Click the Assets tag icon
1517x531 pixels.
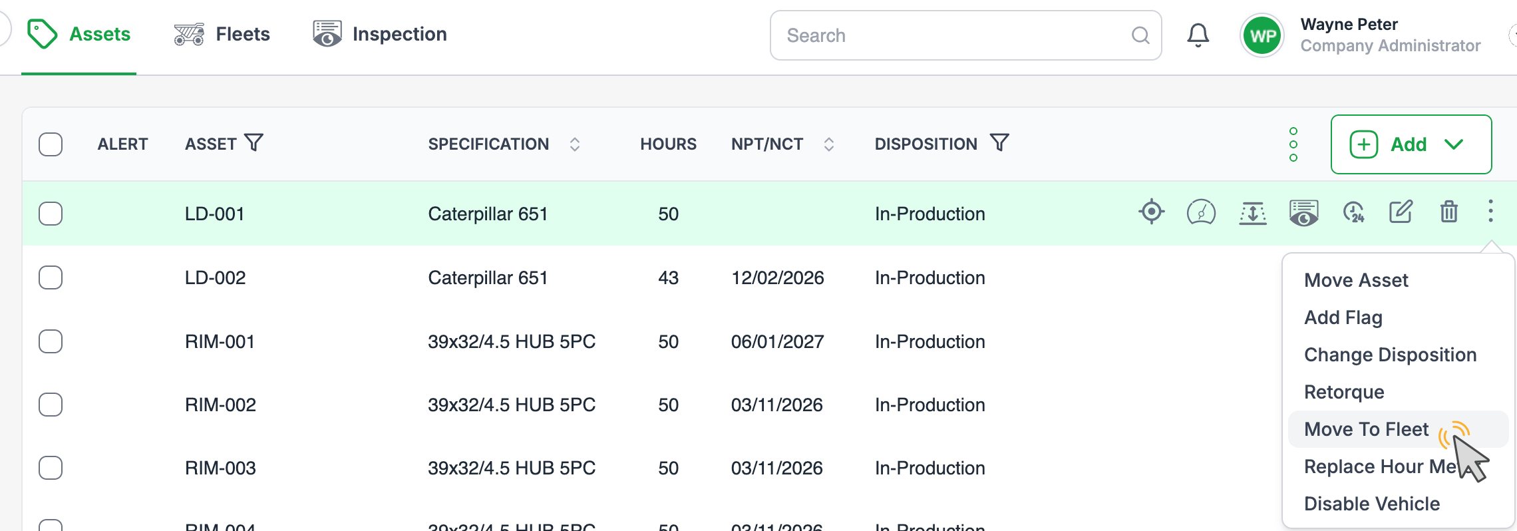pos(42,34)
